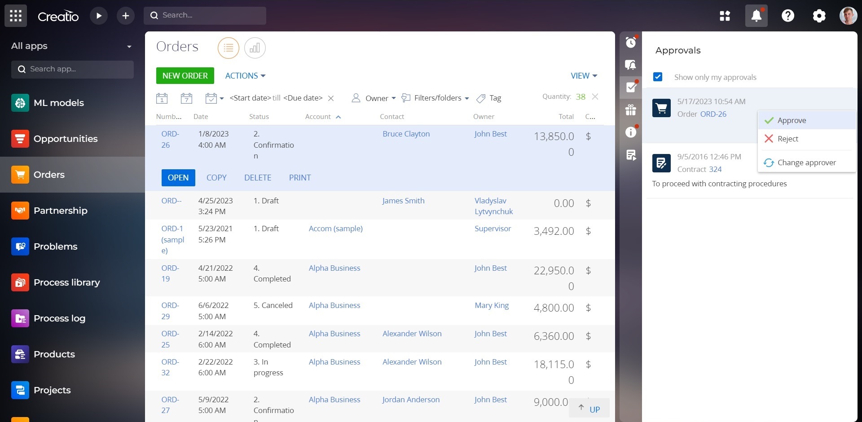The width and height of the screenshot is (862, 422).
Task: Focus the global Search field
Action: [x=205, y=15]
